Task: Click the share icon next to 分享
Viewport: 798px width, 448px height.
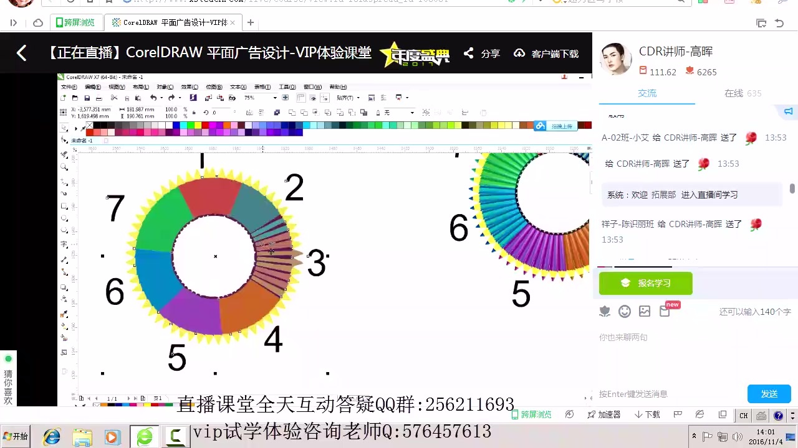Action: tap(469, 54)
